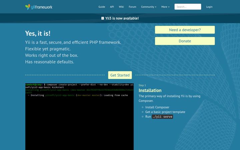Screen dimensions: 240x150
Task: Click the 'Step 1' label
Action: click(142, 85)
